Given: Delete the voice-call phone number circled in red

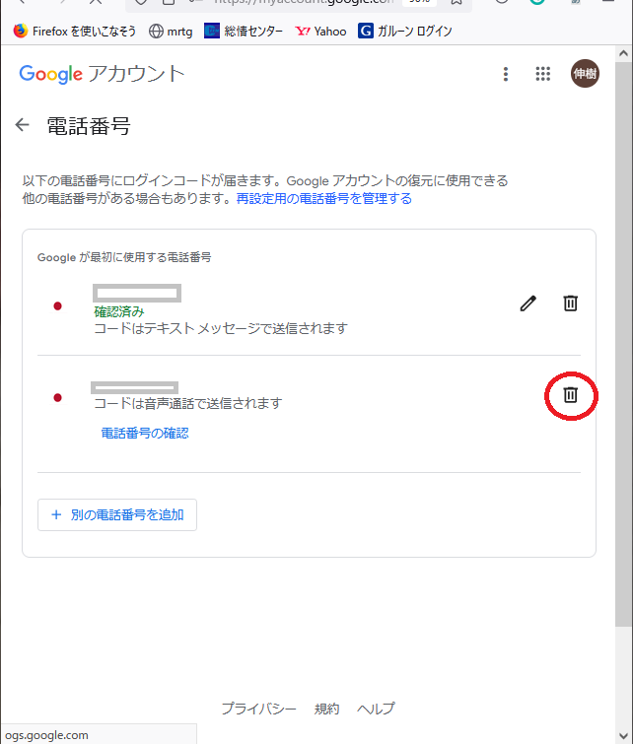Looking at the screenshot, I should click(570, 395).
